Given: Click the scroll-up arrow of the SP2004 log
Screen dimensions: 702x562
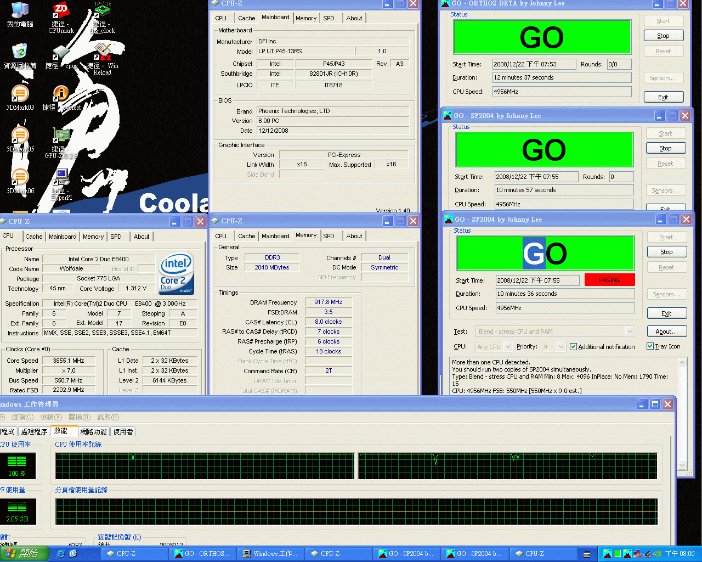Looking at the screenshot, I should tap(682, 363).
